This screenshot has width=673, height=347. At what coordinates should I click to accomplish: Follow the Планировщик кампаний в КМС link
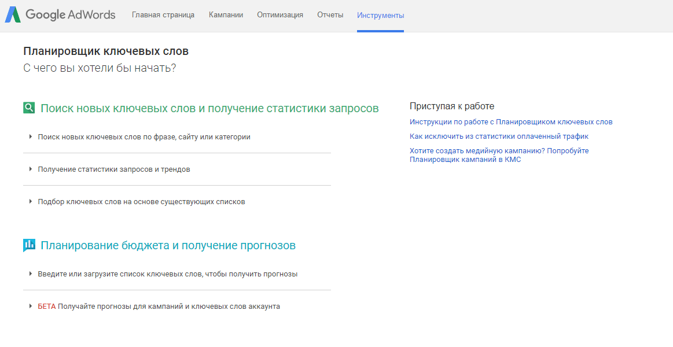[x=465, y=160]
